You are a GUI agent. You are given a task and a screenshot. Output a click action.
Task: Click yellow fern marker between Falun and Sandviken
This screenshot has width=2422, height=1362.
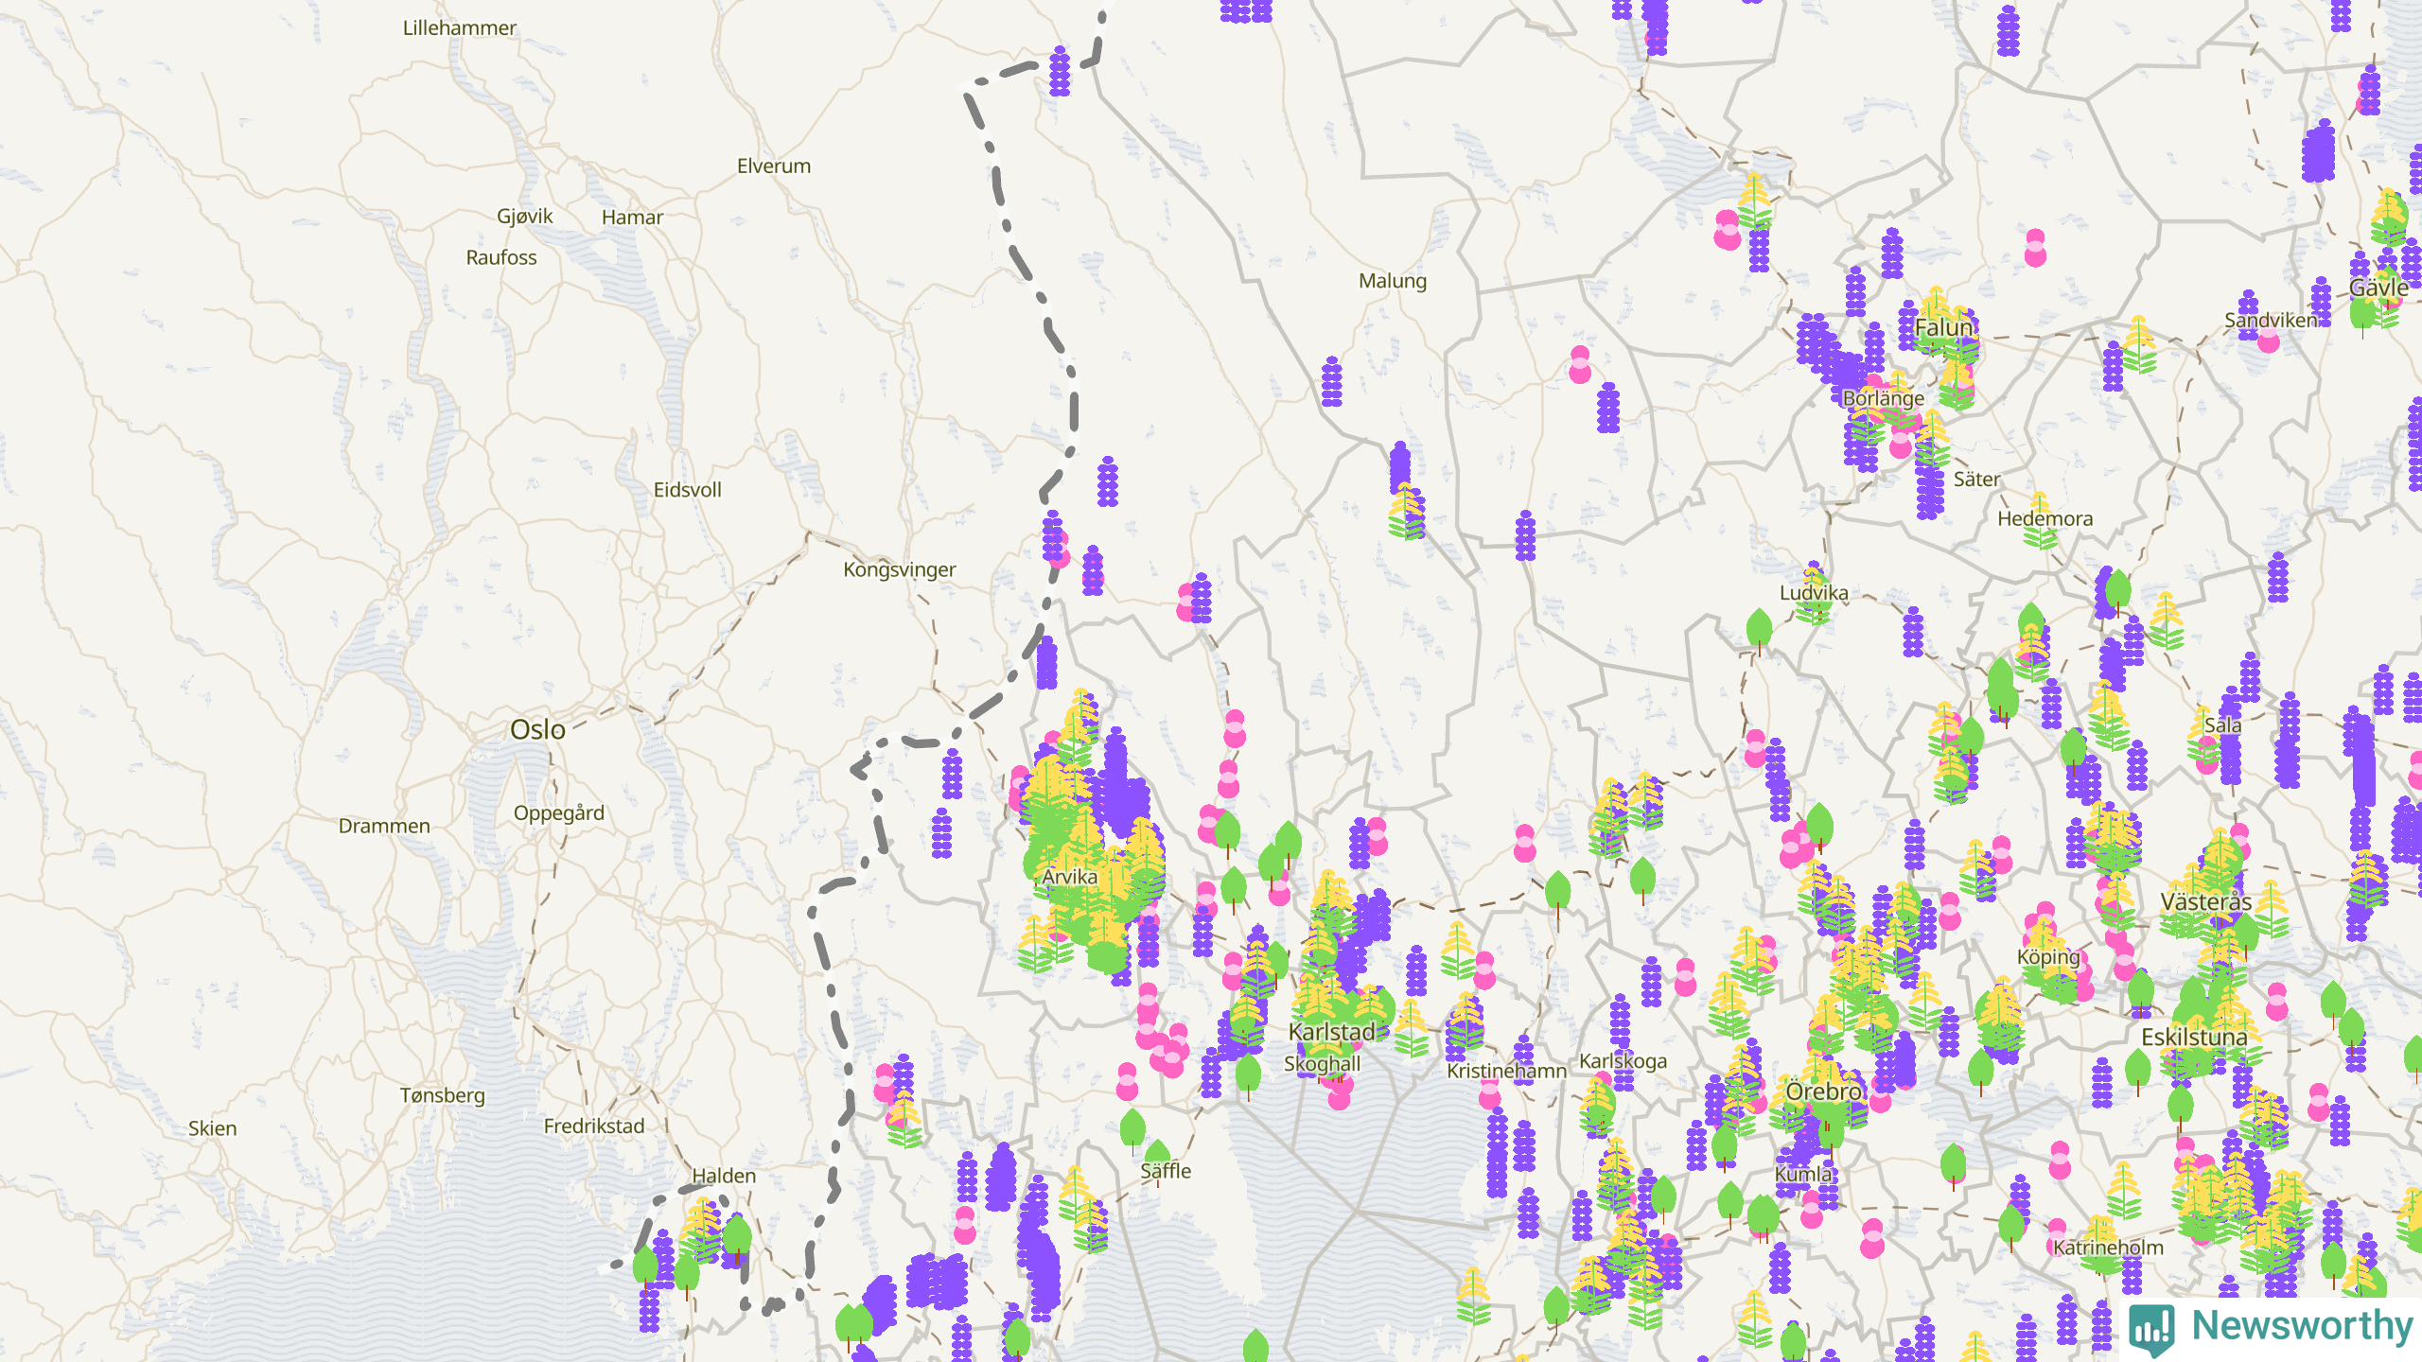pyautogui.click(x=2139, y=343)
